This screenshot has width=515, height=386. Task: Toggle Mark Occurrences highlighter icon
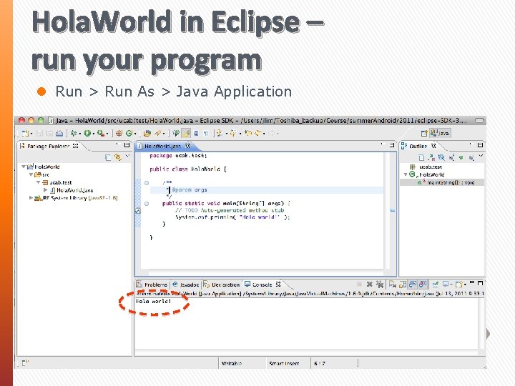click(x=186, y=133)
